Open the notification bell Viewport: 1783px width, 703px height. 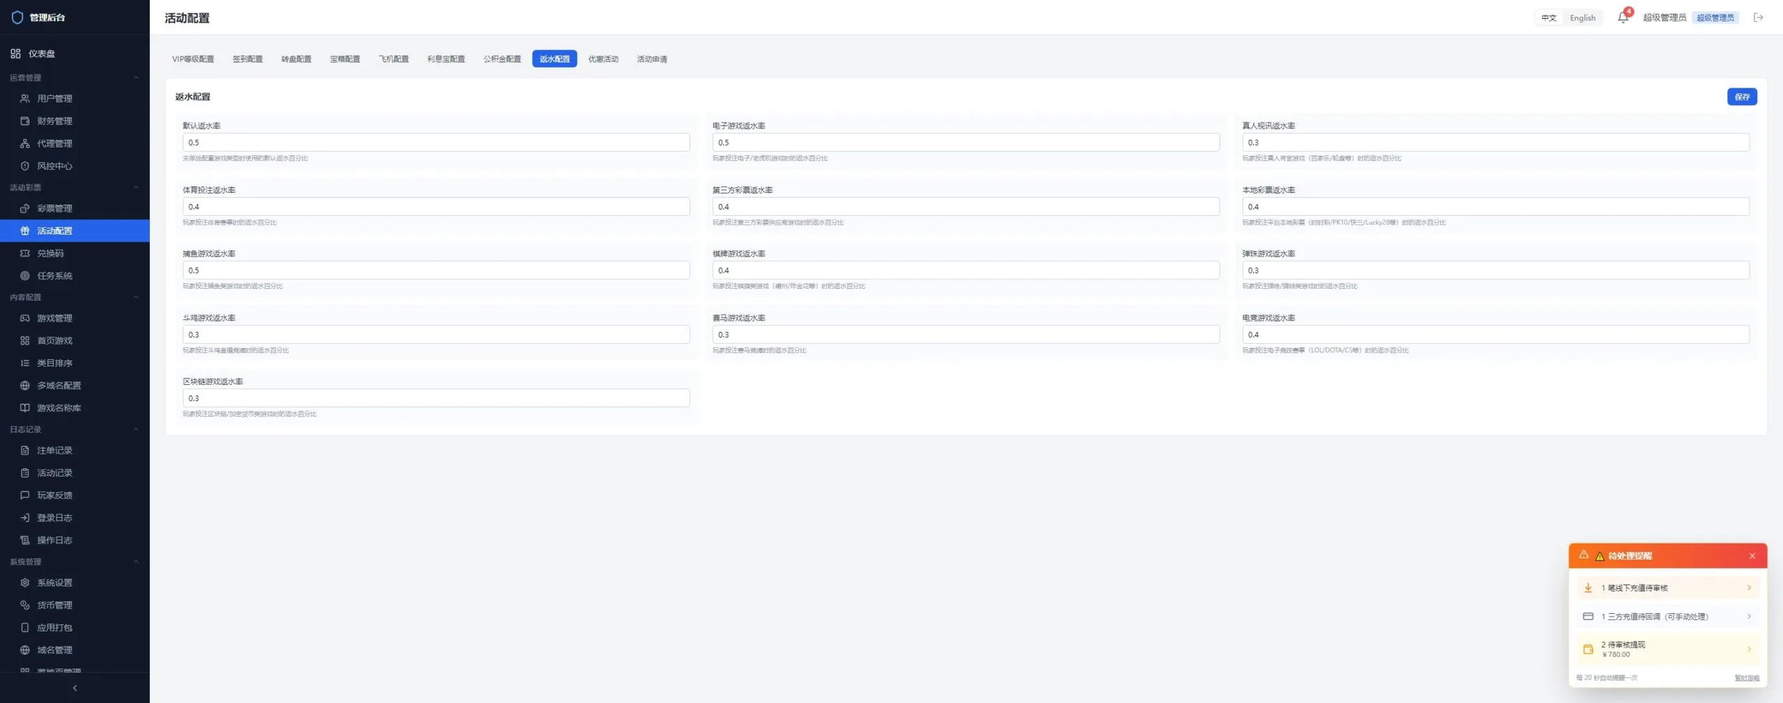(x=1623, y=17)
